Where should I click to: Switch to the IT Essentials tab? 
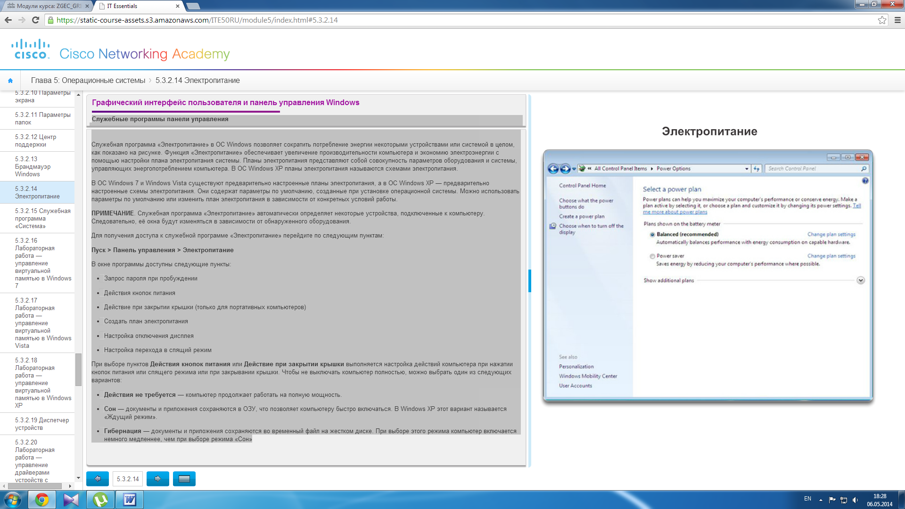click(x=139, y=6)
